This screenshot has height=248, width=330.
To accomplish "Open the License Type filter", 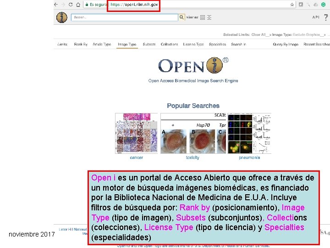I will [193, 44].
